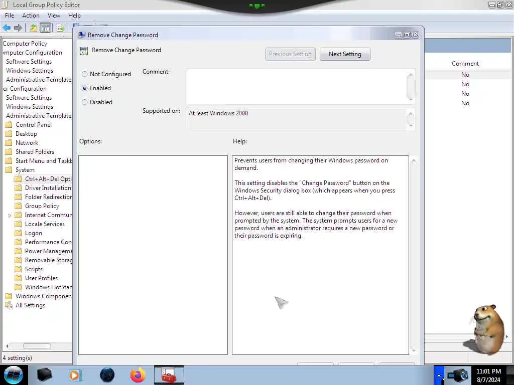Click the Shared Folders folder icon
This screenshot has height=385, width=514.
(x=9, y=151)
